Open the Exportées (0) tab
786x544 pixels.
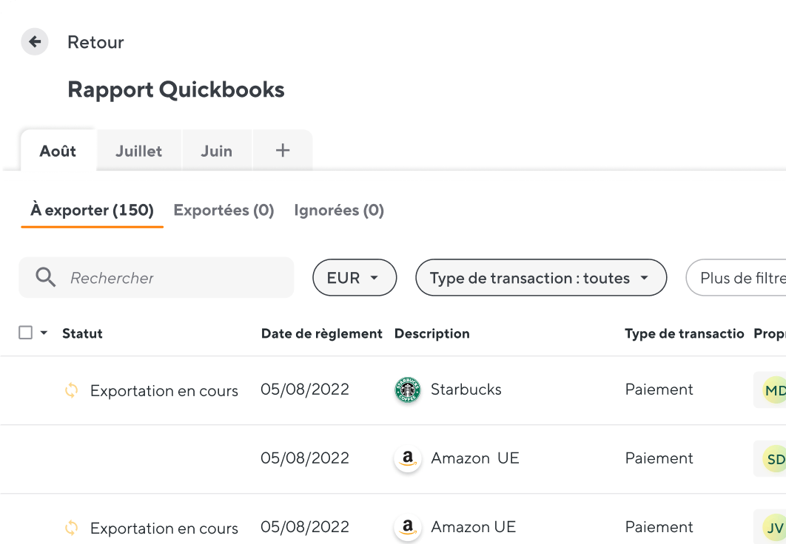point(224,210)
